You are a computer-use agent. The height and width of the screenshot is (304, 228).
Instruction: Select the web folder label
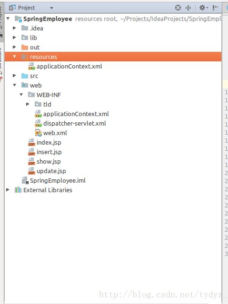tap(36, 85)
